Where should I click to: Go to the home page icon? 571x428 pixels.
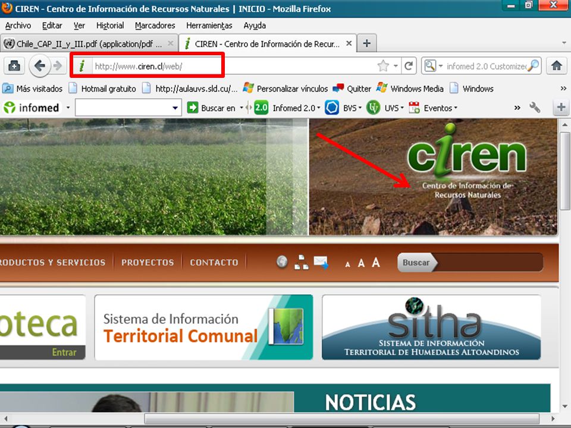[557, 66]
